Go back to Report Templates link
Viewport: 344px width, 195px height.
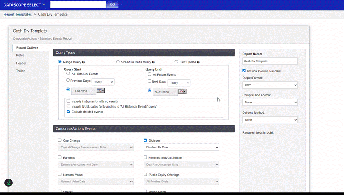[x=18, y=14]
